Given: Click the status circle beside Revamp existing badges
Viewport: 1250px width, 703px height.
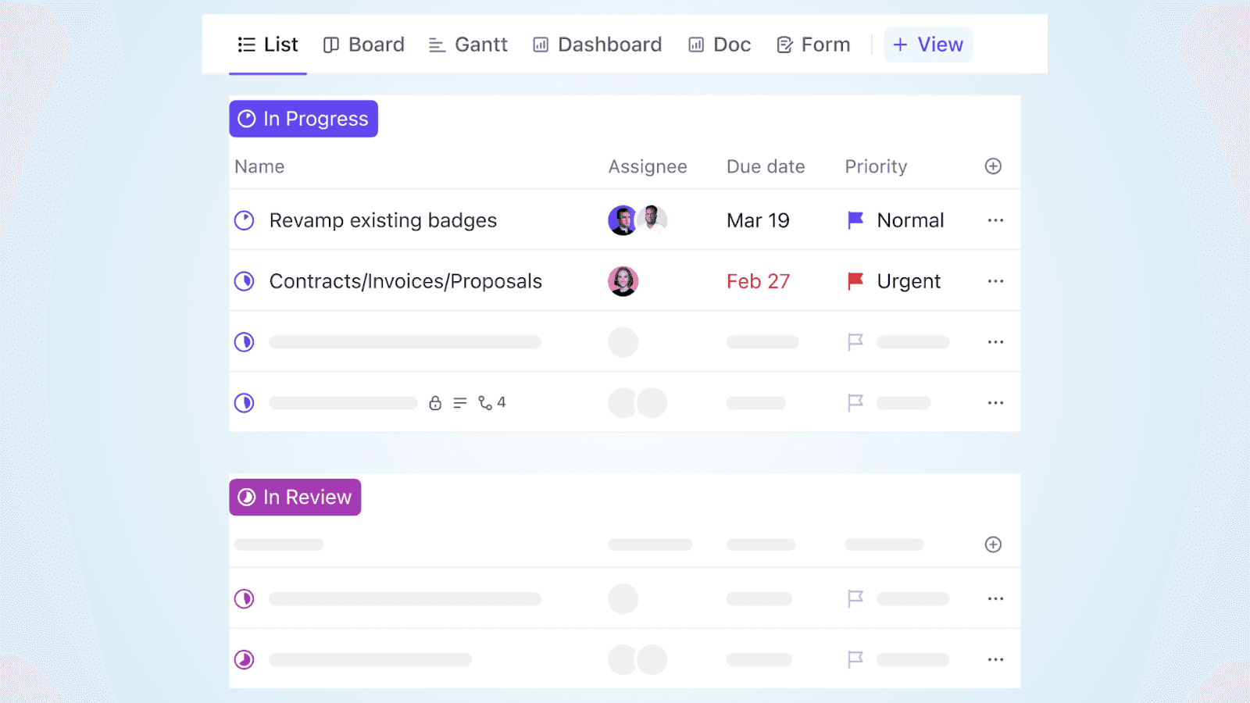Looking at the screenshot, I should [244, 219].
